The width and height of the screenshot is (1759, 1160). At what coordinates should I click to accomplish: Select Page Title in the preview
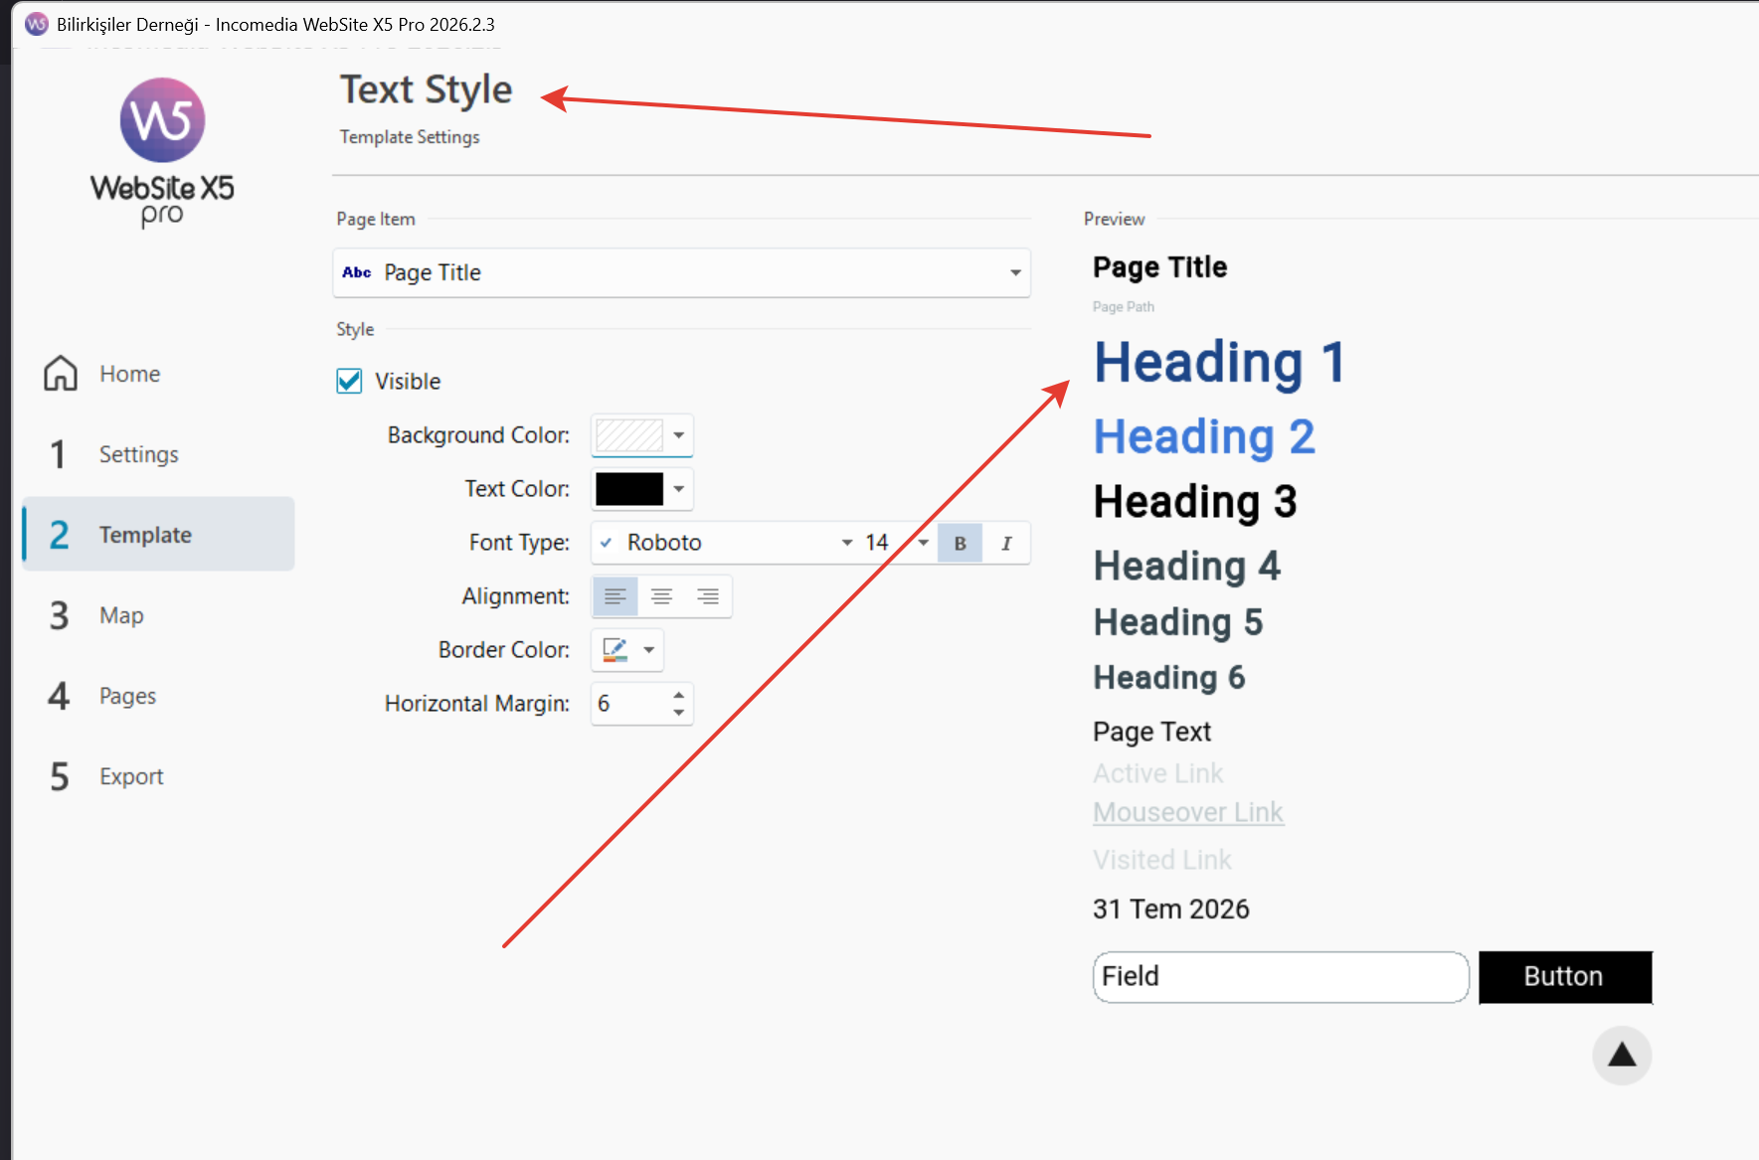[x=1159, y=267]
